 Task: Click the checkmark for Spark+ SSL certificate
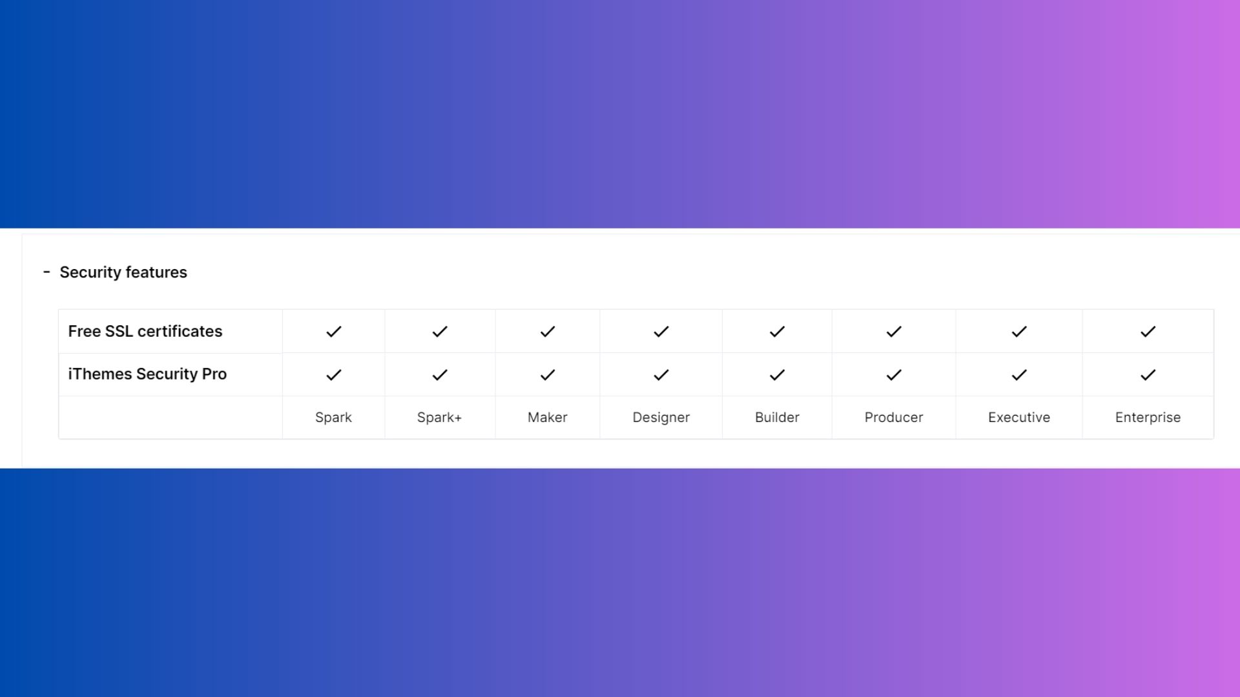(x=439, y=331)
